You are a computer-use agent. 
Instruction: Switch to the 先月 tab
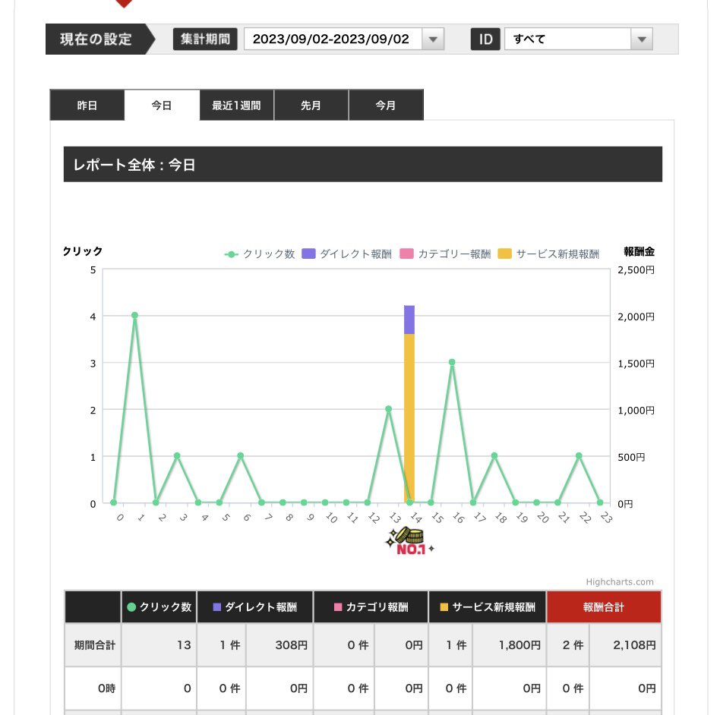[311, 105]
